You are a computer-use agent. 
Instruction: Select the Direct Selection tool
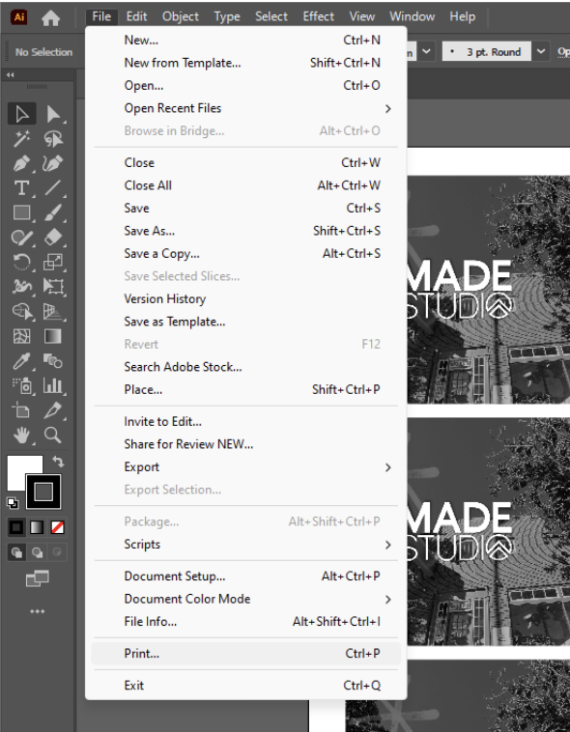[x=53, y=114]
